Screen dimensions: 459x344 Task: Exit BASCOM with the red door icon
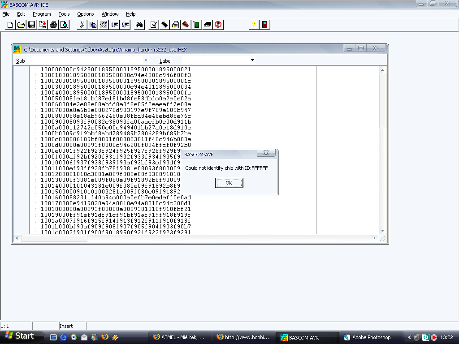click(x=264, y=25)
